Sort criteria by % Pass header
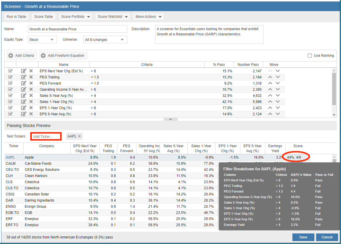 (219, 65)
